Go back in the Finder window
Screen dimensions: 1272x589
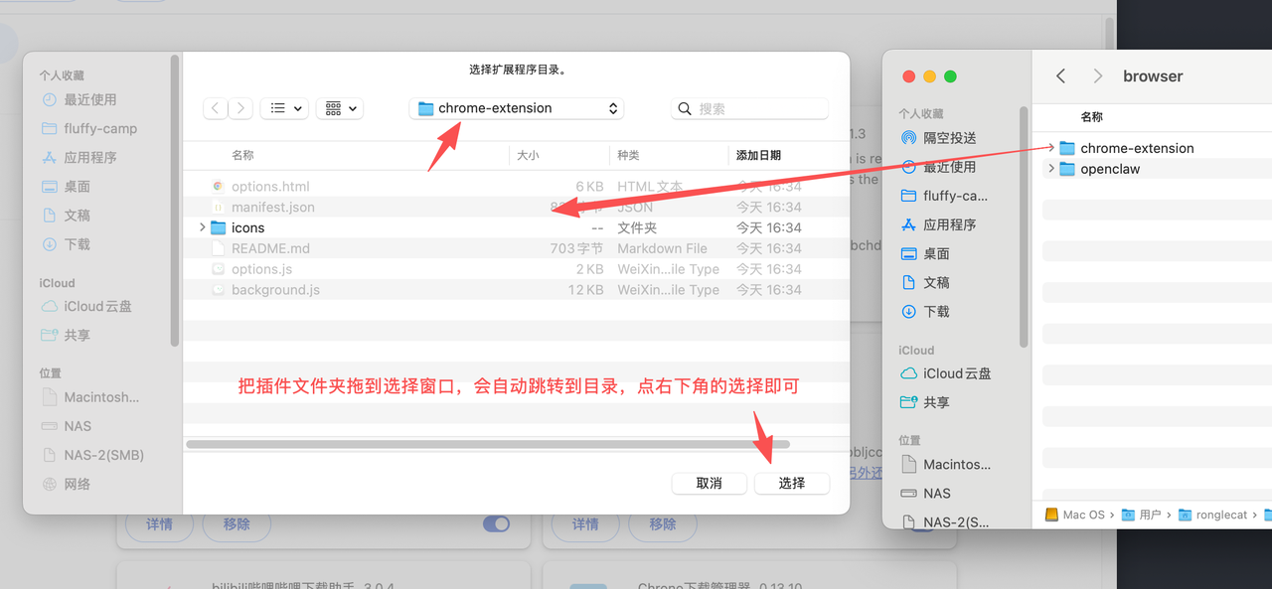[1060, 76]
